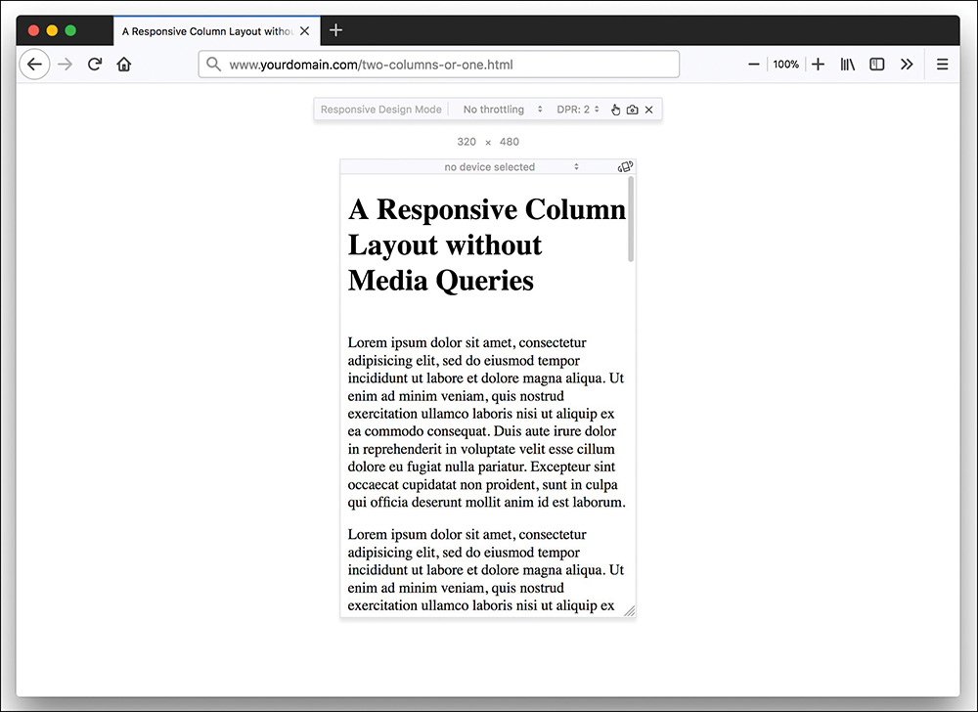Reload the current page
This screenshot has height=712, width=978.
pos(94,64)
